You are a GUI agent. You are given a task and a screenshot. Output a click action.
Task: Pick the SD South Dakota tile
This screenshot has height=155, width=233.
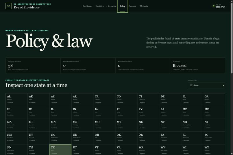[16, 150]
